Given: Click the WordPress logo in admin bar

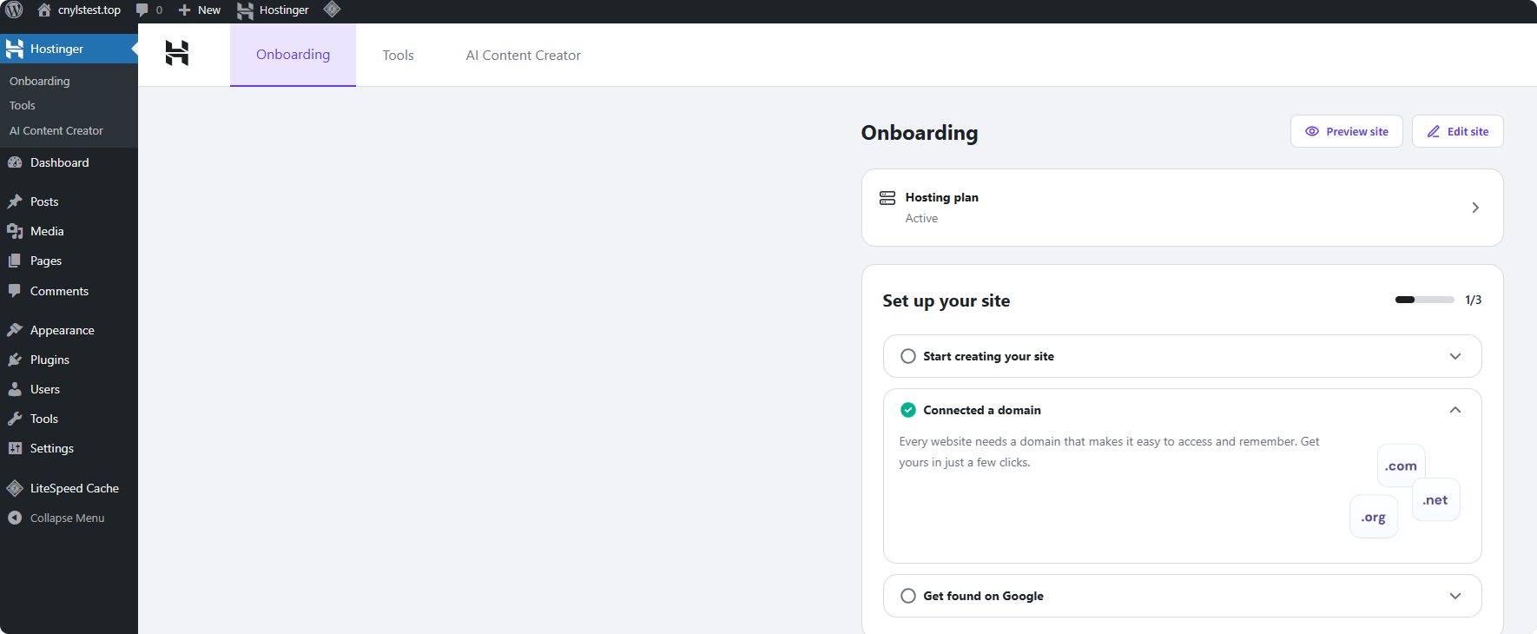Looking at the screenshot, I should 15,10.
